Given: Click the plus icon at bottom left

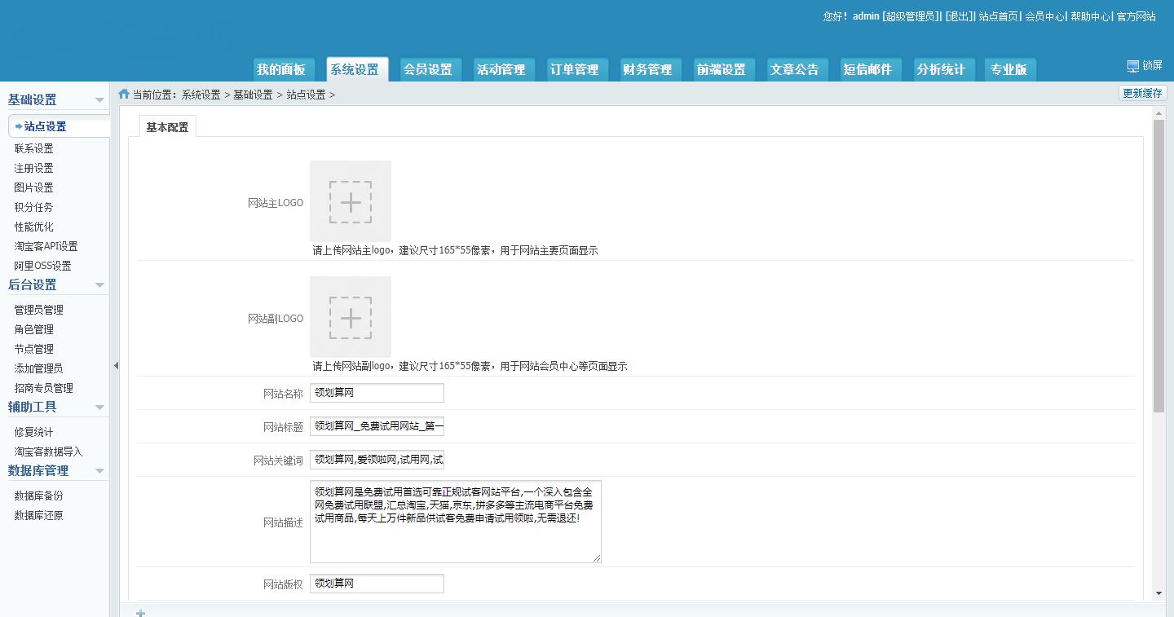Looking at the screenshot, I should (140, 612).
